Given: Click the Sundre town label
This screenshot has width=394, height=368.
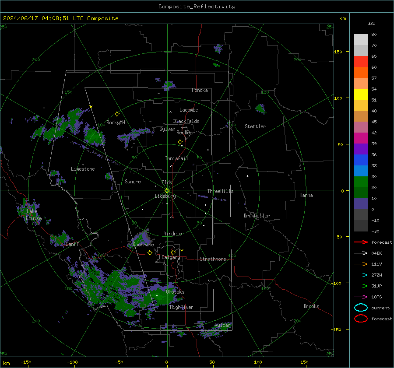Looking at the screenshot, I should 133,181.
